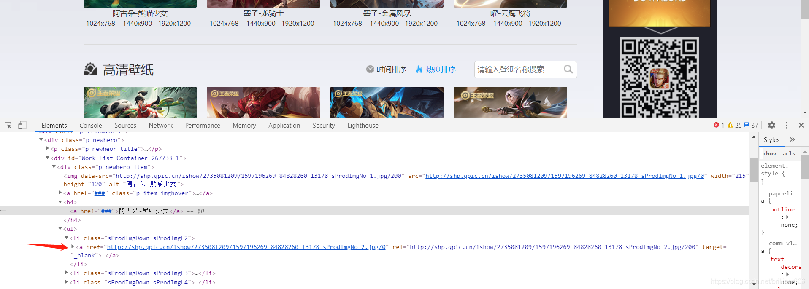Open the sProdImgNo_1.jpg/0 src link
The width and height of the screenshot is (809, 289).
click(565, 176)
